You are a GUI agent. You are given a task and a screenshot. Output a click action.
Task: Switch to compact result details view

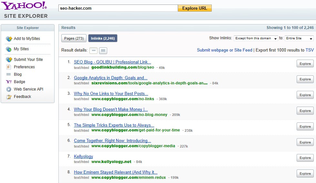coord(93,50)
